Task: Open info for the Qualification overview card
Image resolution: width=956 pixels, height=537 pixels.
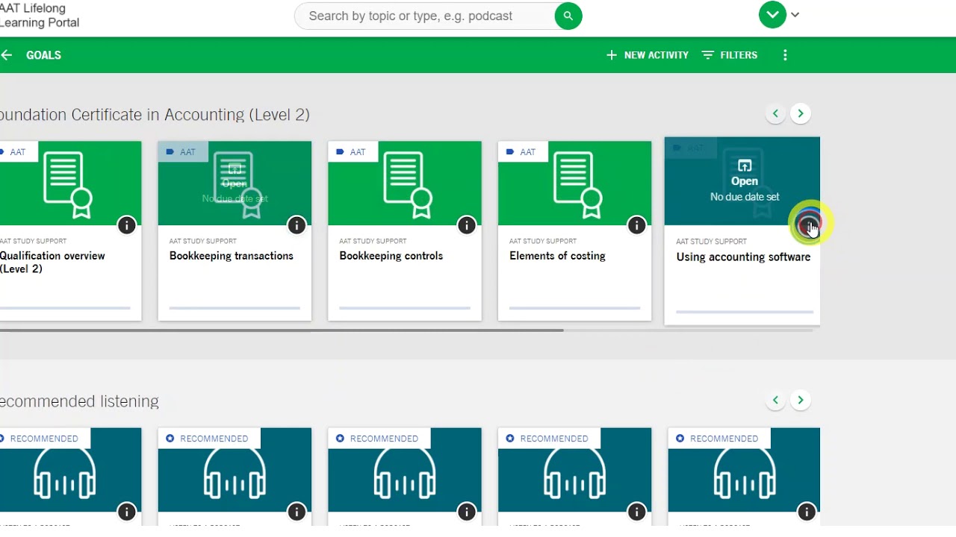Action: pyautogui.click(x=126, y=224)
